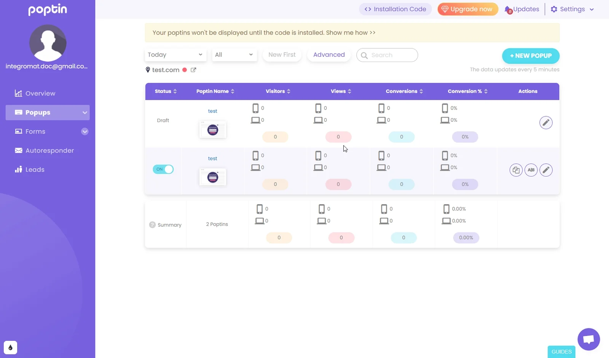Sort by Views column arrows

349,91
